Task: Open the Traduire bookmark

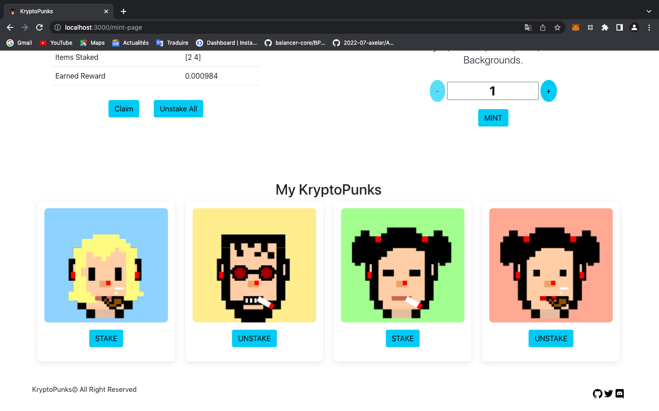Action: [x=172, y=43]
